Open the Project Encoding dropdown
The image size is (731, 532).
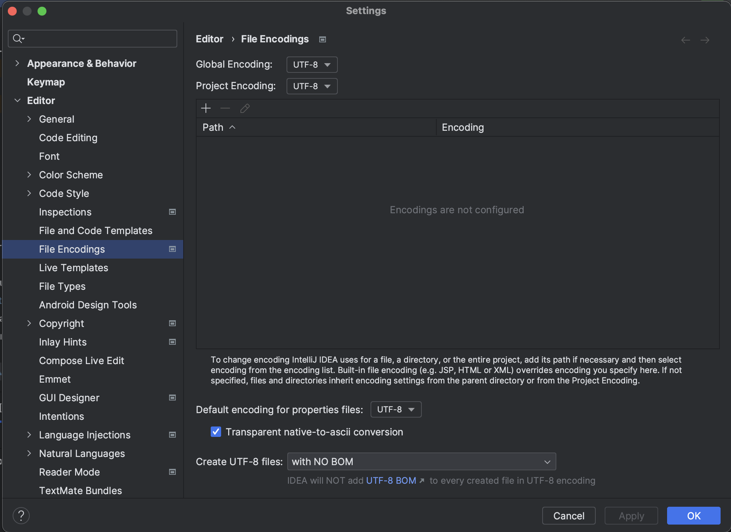click(x=312, y=86)
